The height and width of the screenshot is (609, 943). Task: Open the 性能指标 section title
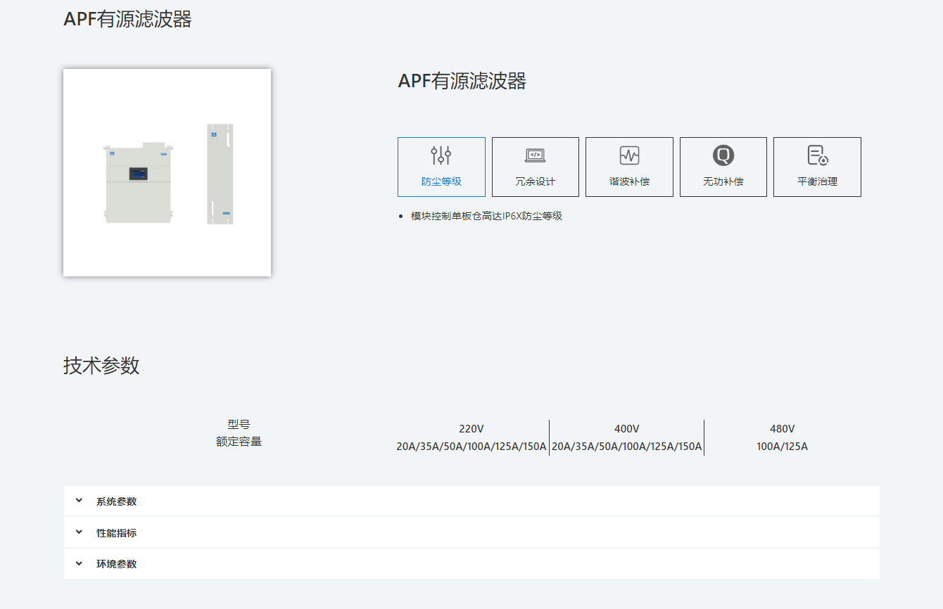(116, 533)
